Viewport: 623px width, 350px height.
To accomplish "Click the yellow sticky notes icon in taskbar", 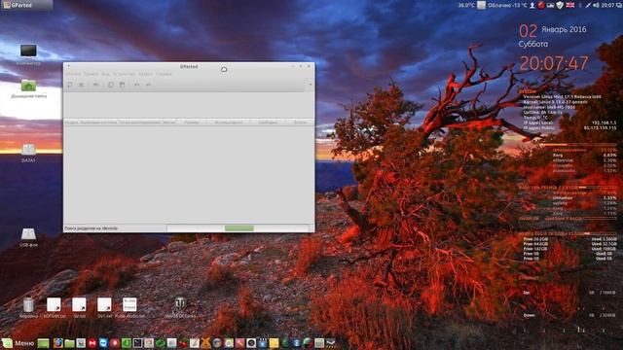I will pos(275,343).
